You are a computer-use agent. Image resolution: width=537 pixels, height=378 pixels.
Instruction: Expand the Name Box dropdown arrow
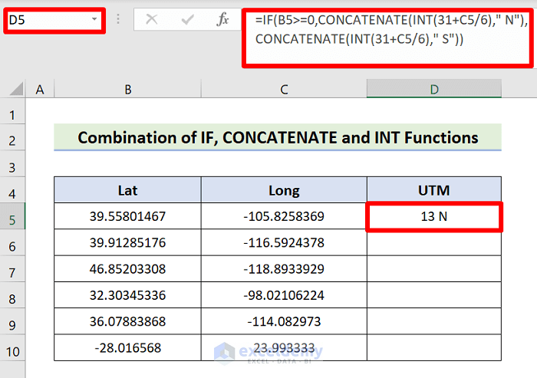click(94, 20)
